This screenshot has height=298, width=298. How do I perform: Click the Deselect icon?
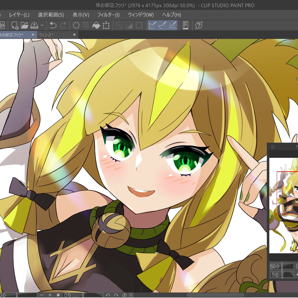tap(119, 25)
